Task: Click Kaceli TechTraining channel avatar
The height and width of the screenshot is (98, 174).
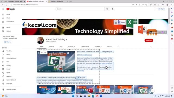Action: pyautogui.click(x=41, y=40)
